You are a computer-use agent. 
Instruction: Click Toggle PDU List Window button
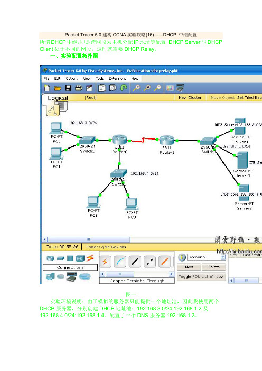201,276
